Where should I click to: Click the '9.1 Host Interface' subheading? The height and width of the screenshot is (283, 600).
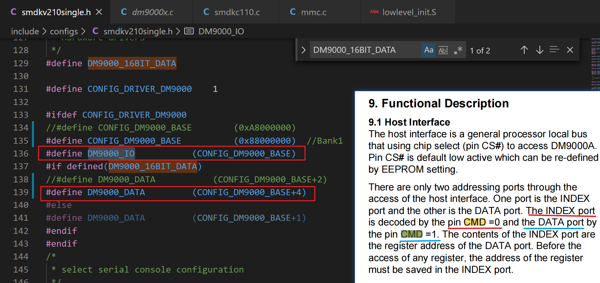(409, 122)
